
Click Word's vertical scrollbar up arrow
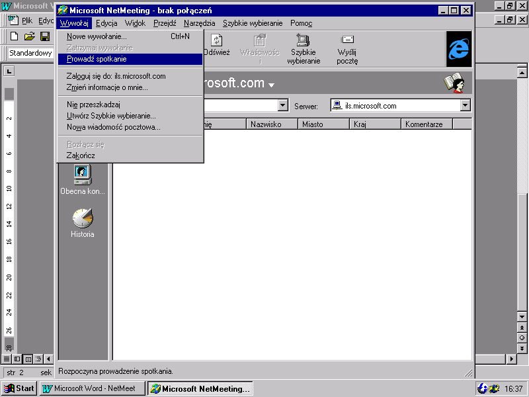[522, 73]
